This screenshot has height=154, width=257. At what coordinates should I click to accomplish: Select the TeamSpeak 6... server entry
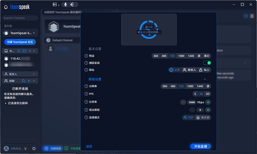click(x=20, y=33)
